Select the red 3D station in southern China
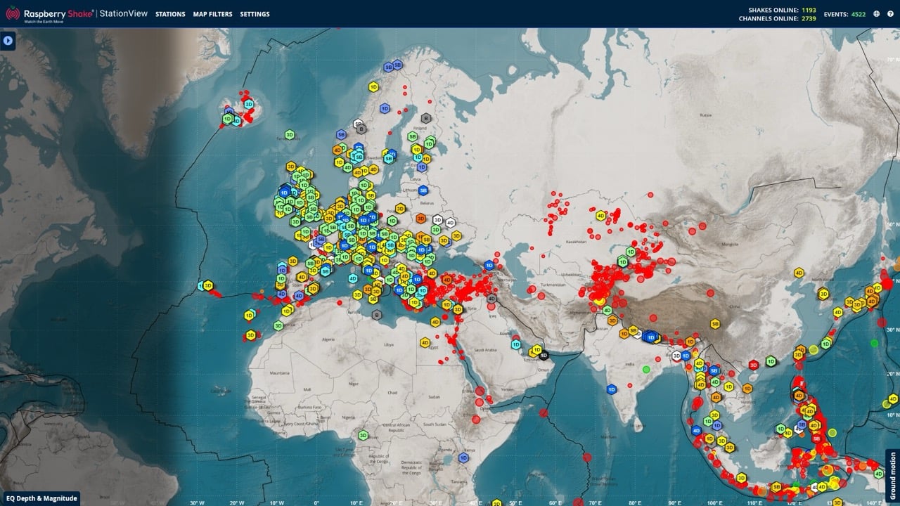Viewport: 900px width, 506px height. click(753, 365)
